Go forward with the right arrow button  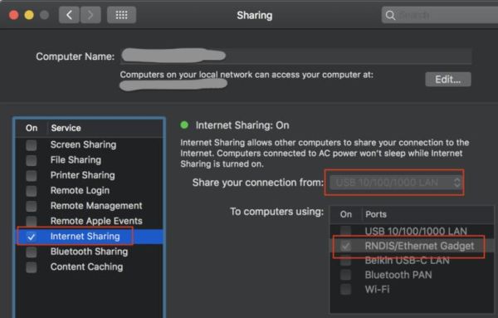point(90,15)
